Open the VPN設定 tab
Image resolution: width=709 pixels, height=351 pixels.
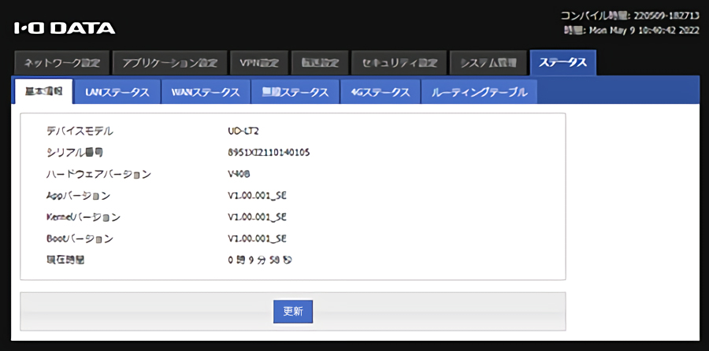[x=259, y=63]
